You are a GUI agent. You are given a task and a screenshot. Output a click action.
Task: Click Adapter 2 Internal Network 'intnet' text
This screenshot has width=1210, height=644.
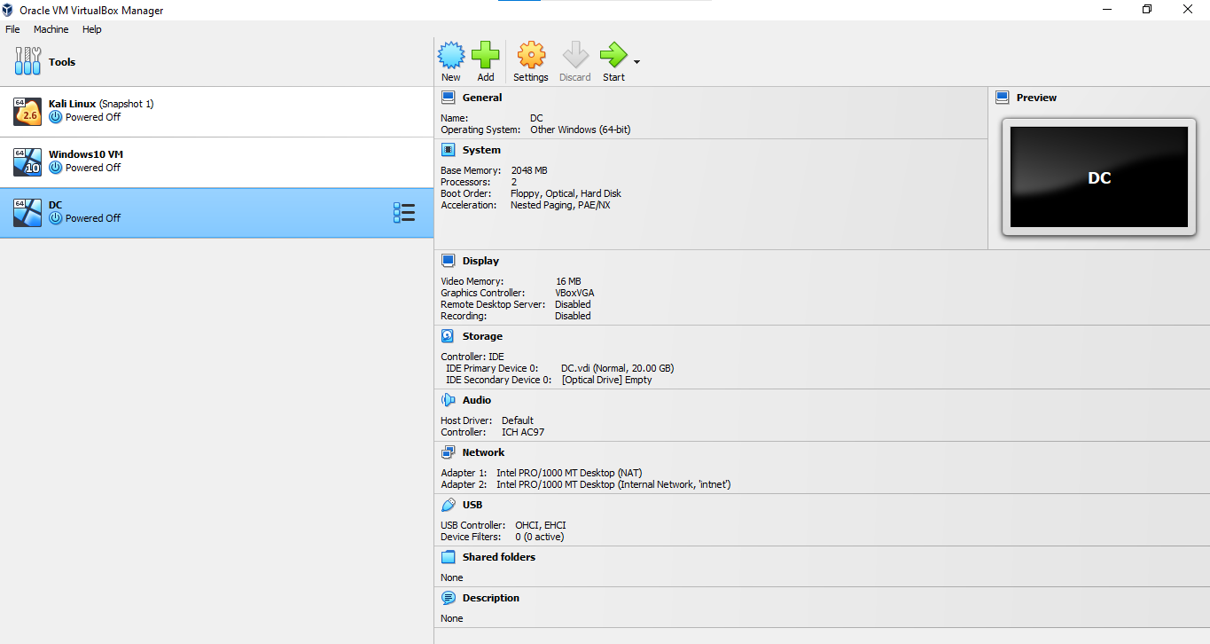613,484
